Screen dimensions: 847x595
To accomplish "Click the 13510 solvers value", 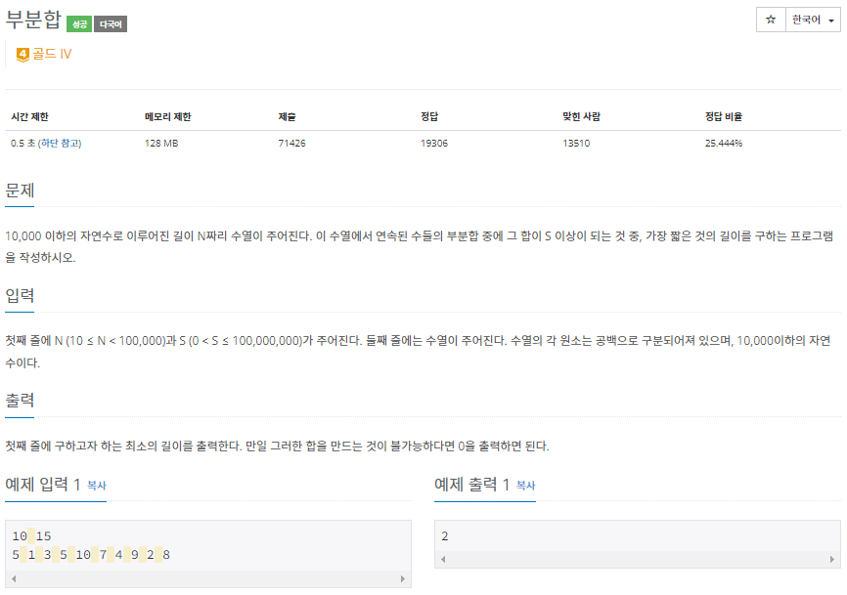I will pos(576,143).
